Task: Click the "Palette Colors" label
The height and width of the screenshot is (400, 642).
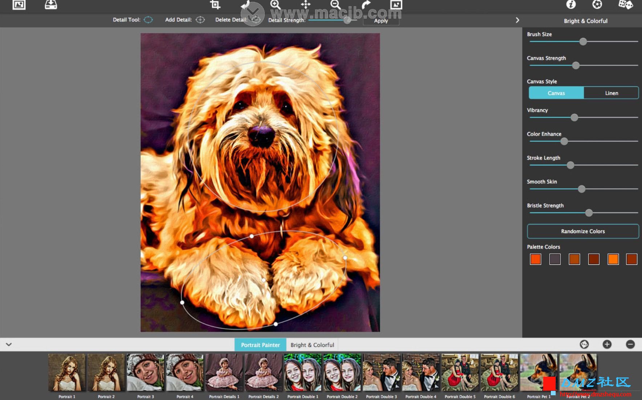Action: [x=544, y=247]
